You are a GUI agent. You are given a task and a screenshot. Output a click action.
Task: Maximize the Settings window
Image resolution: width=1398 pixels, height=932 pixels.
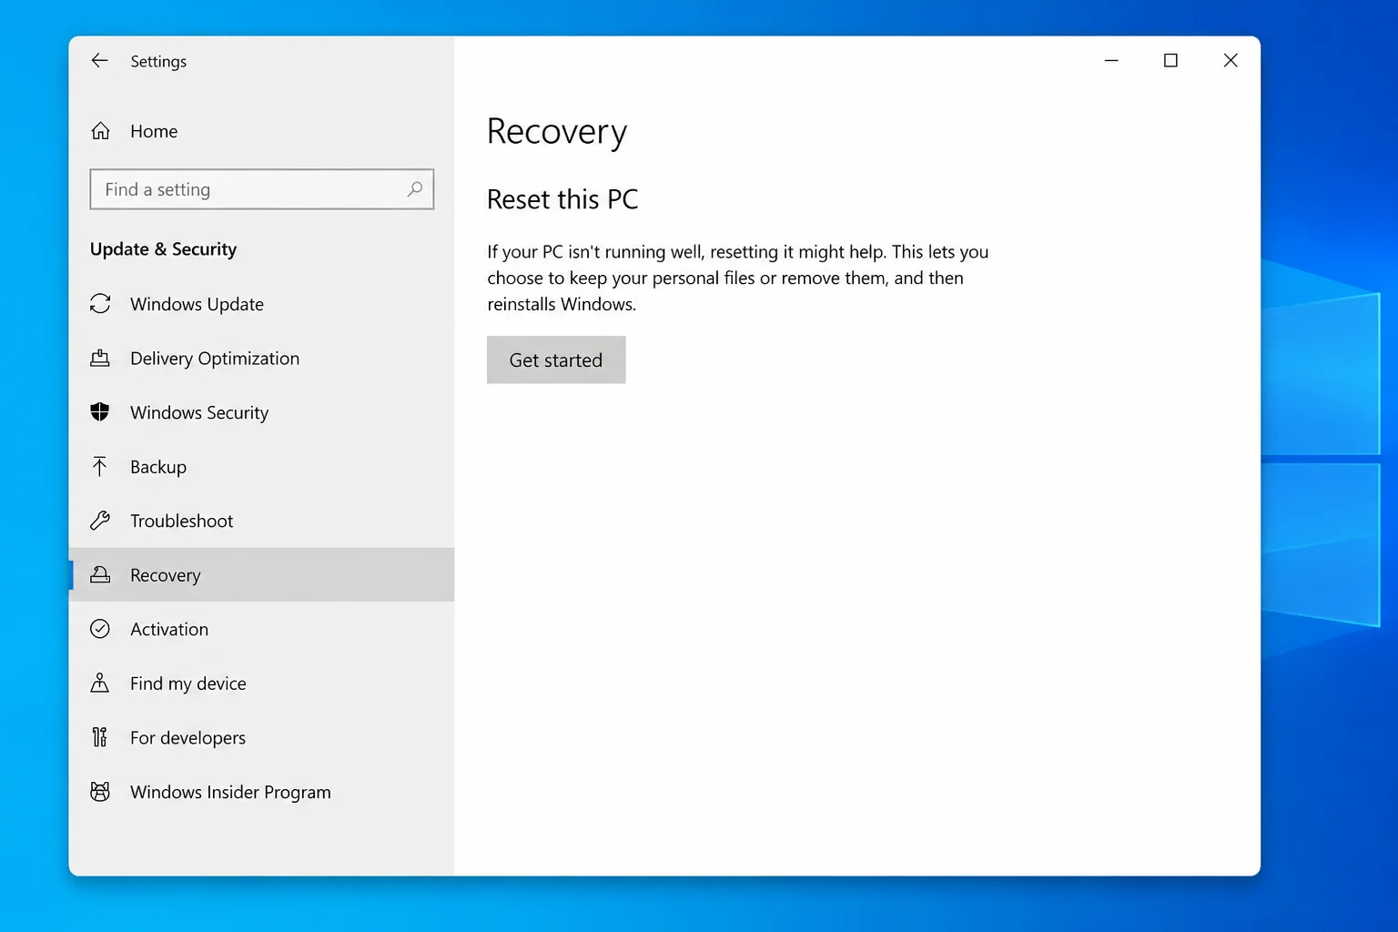1170,60
